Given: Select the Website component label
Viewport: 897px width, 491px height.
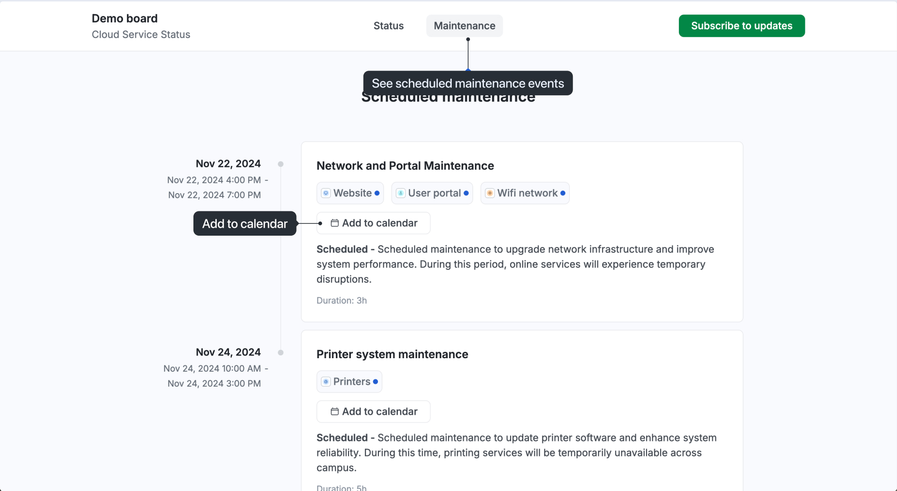Looking at the screenshot, I should [352, 193].
